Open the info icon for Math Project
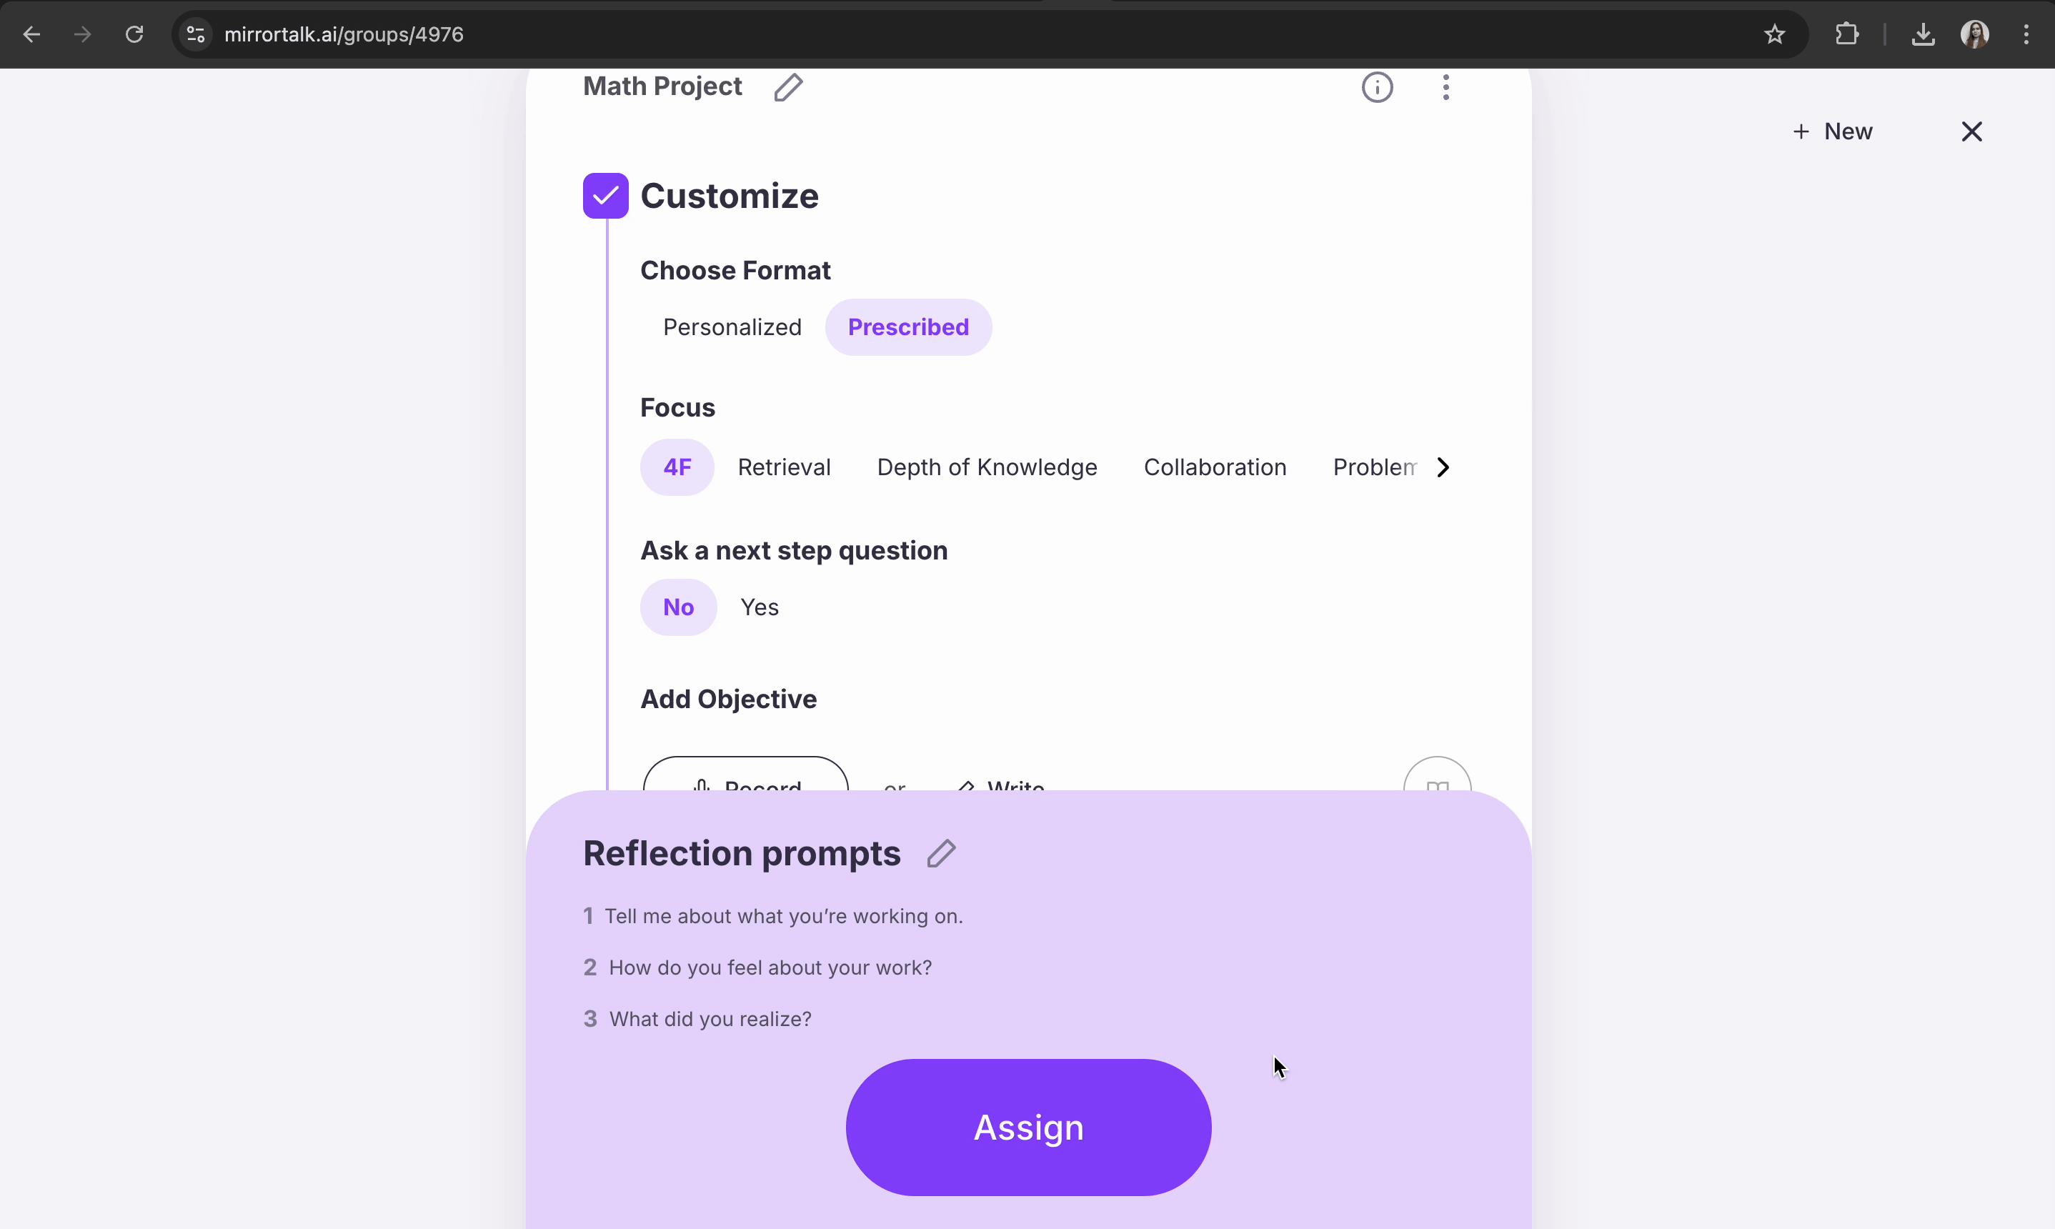 [1377, 87]
